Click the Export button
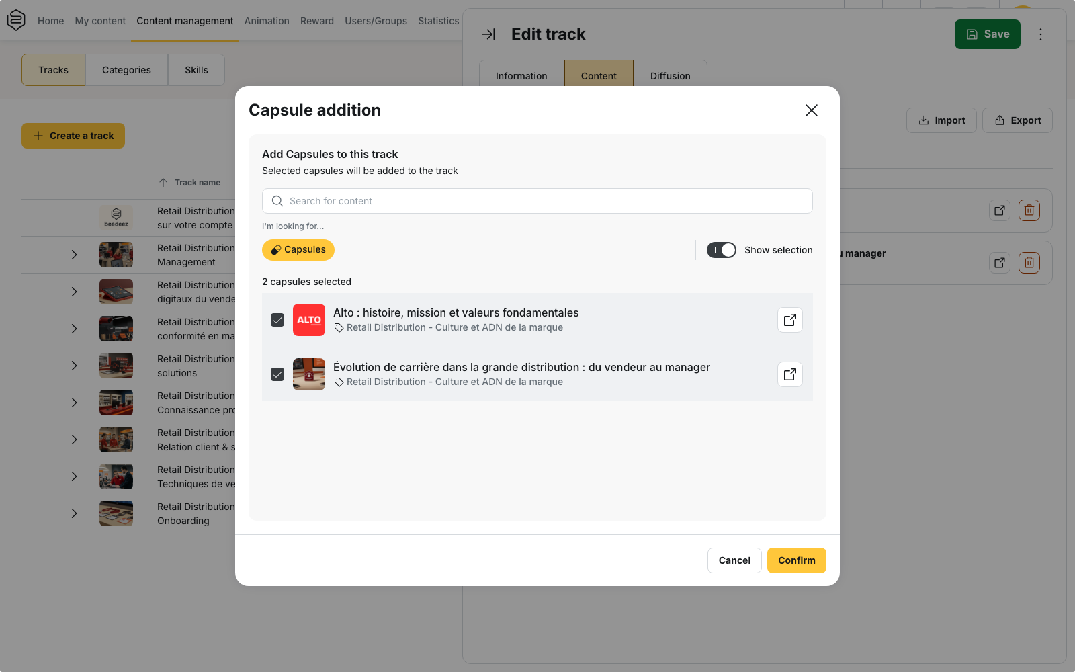 pyautogui.click(x=1017, y=120)
